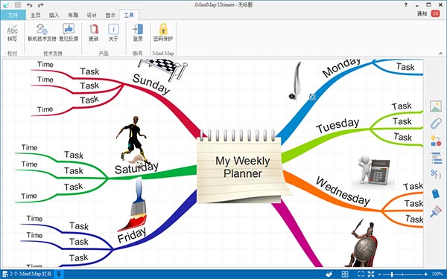
Task: Select the Spartan warrior image
Action: [x=361, y=243]
